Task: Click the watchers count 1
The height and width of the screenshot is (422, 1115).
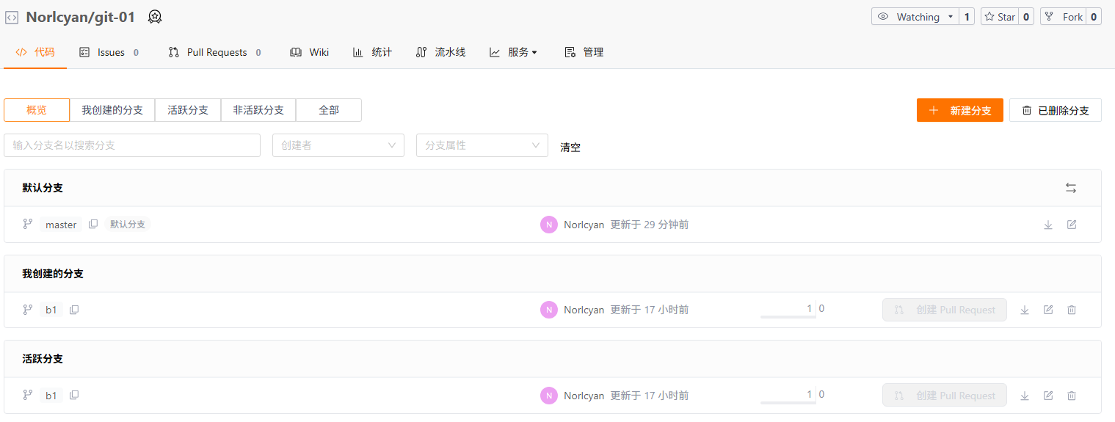Action: [x=967, y=17]
